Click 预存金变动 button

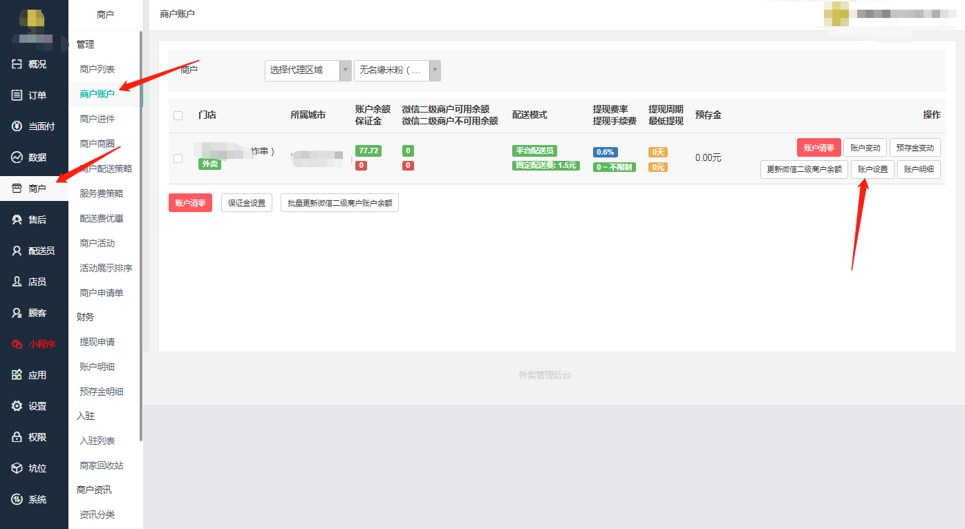[915, 148]
